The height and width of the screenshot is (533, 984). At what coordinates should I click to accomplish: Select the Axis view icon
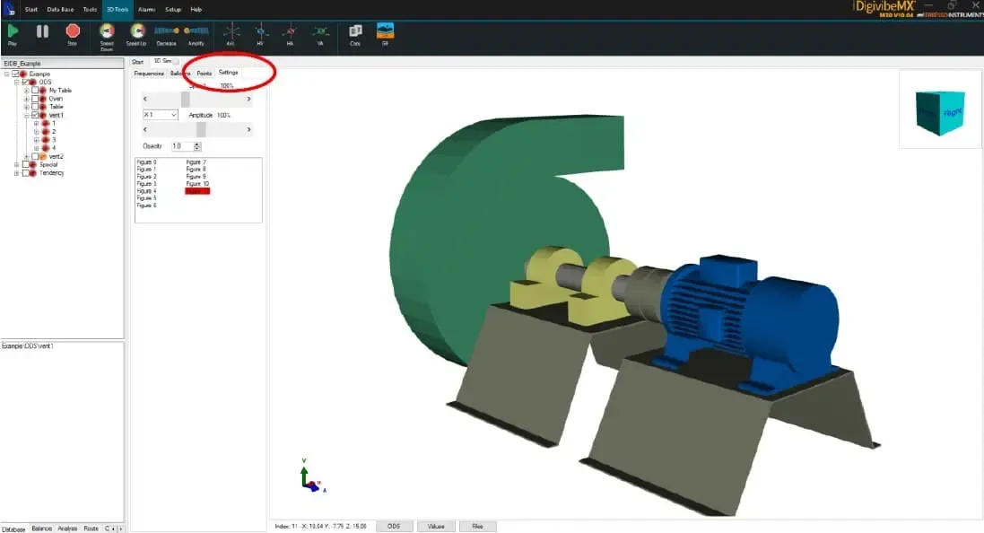click(231, 31)
